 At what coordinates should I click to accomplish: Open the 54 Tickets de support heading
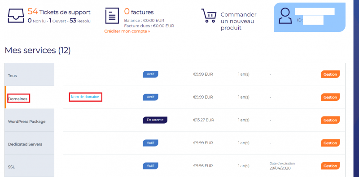tap(59, 12)
